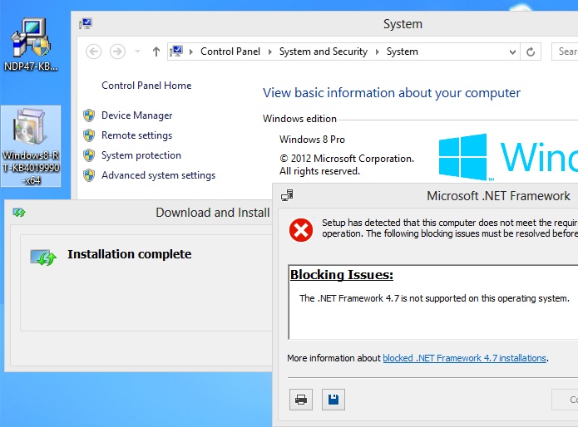The height and width of the screenshot is (427, 578).
Task: Click shield icon beside Advanced system settings
Action: 89,175
